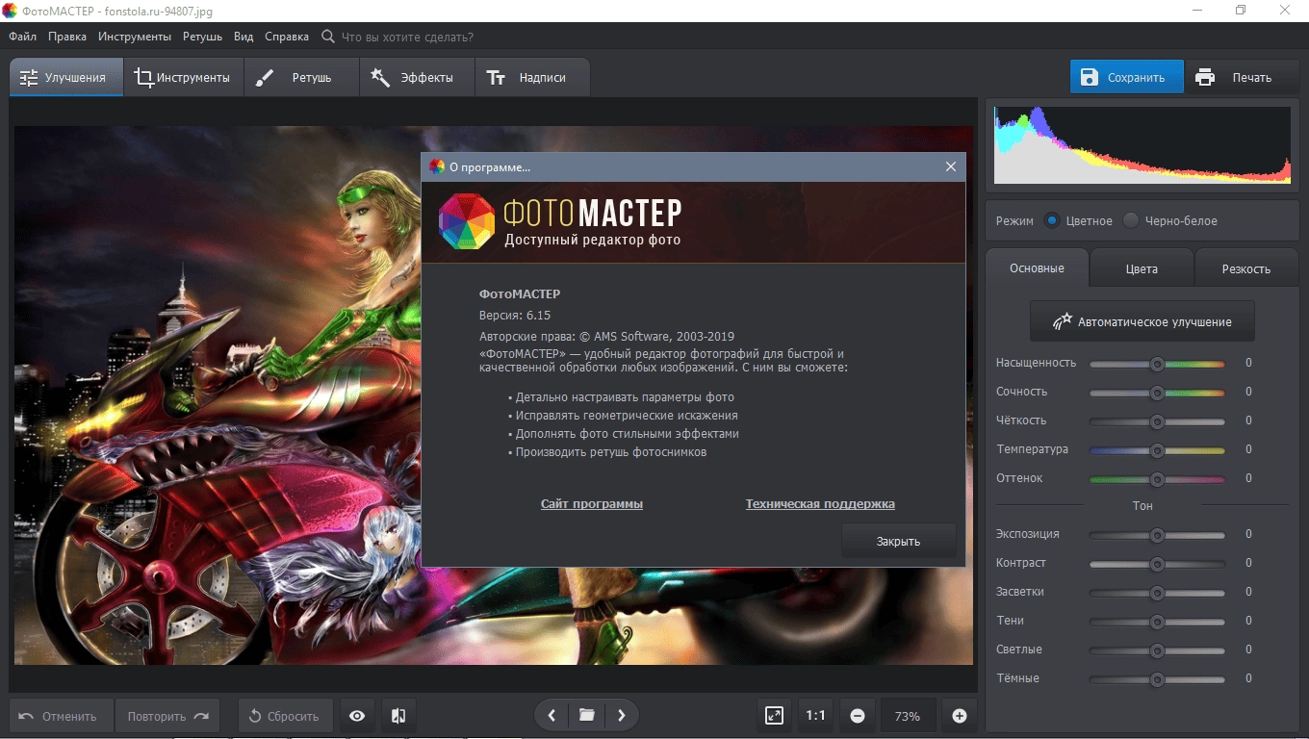Click the Экспозиция slider handle
Screen dimensions: 1309x739
point(1157,535)
